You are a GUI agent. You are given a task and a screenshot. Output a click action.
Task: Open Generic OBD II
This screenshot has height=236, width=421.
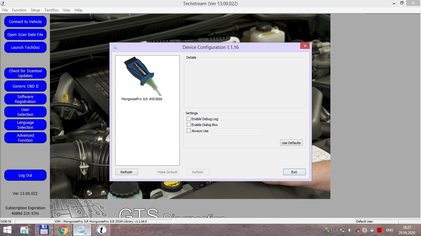pos(25,86)
